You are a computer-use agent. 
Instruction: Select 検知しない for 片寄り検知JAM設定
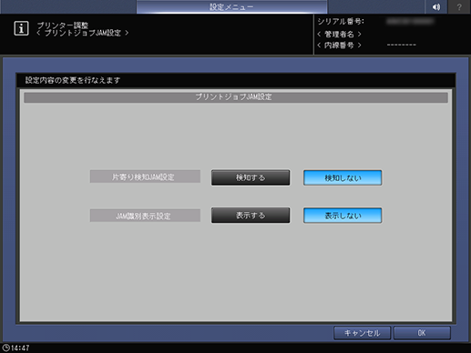343,177
